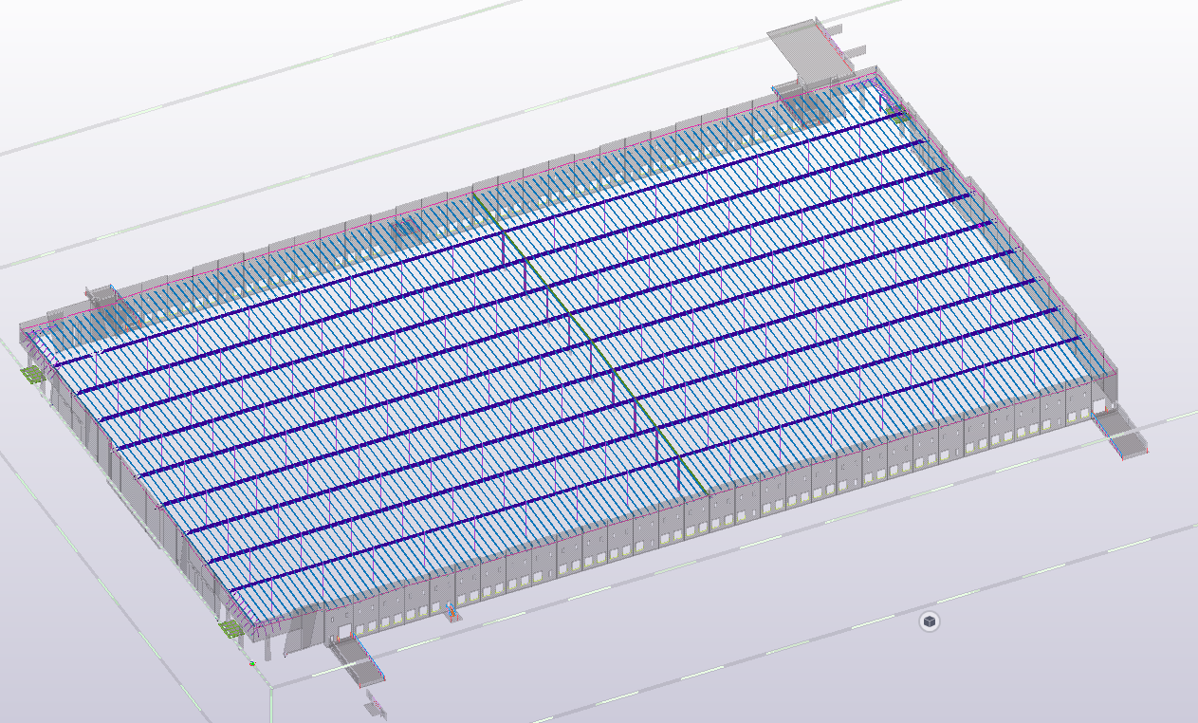
Task: Select the green plate at the left corner
Action: [x=34, y=374]
